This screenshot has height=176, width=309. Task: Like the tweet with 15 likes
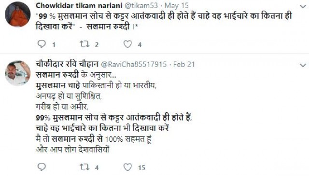point(127,167)
